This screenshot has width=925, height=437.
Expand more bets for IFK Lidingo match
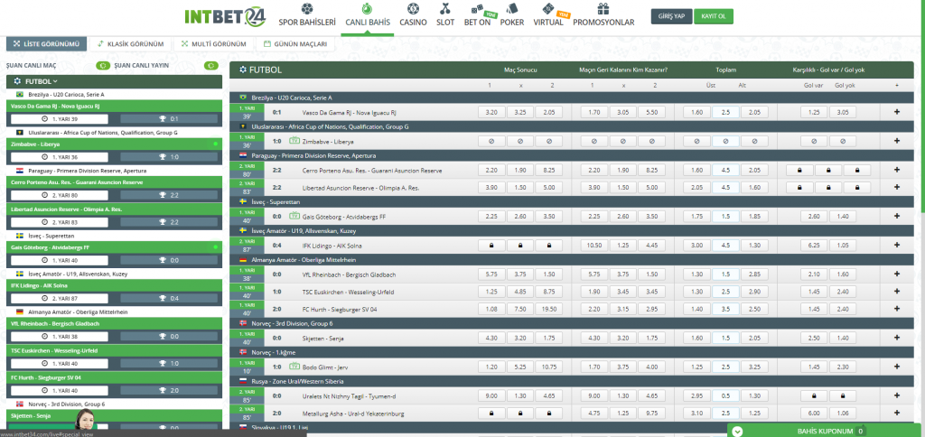[897, 245]
